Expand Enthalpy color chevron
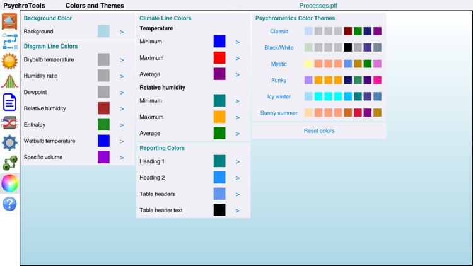 click(x=122, y=125)
